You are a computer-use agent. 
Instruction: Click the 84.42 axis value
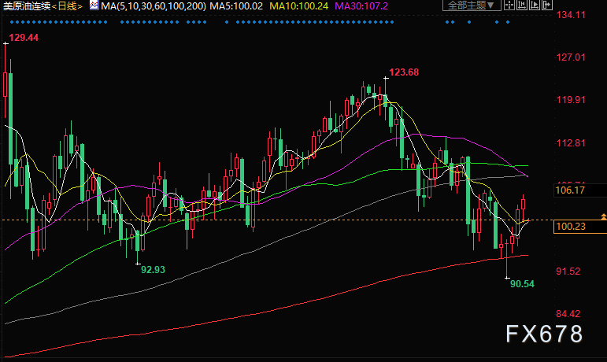[568, 314]
